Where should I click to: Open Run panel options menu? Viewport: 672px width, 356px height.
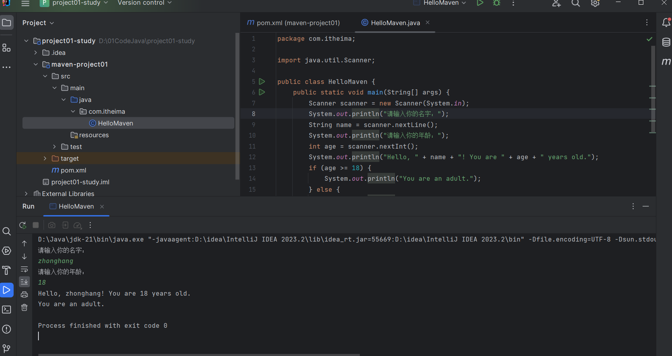pyautogui.click(x=633, y=206)
